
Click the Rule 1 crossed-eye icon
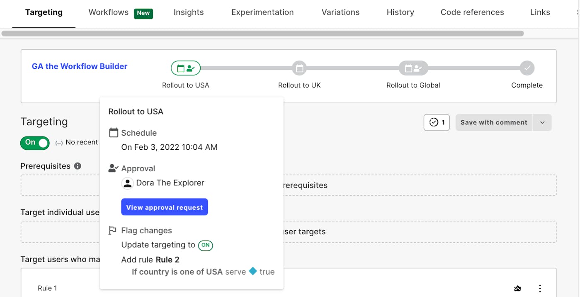[x=517, y=288]
